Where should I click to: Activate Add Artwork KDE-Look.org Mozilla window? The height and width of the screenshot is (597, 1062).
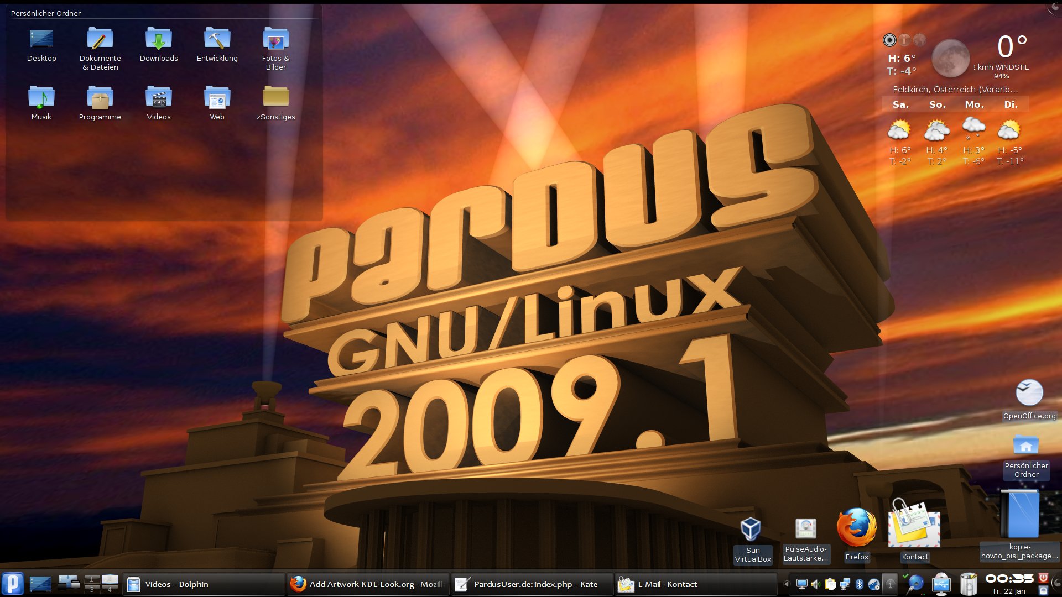click(367, 584)
